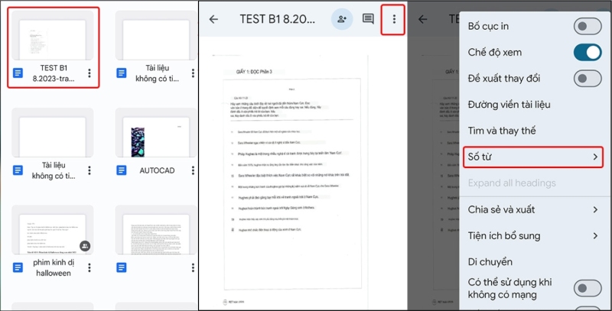This screenshot has width=612, height=311.
Task: Toggle Có thể sử dụng khi không có mạng
Action: pos(587,288)
